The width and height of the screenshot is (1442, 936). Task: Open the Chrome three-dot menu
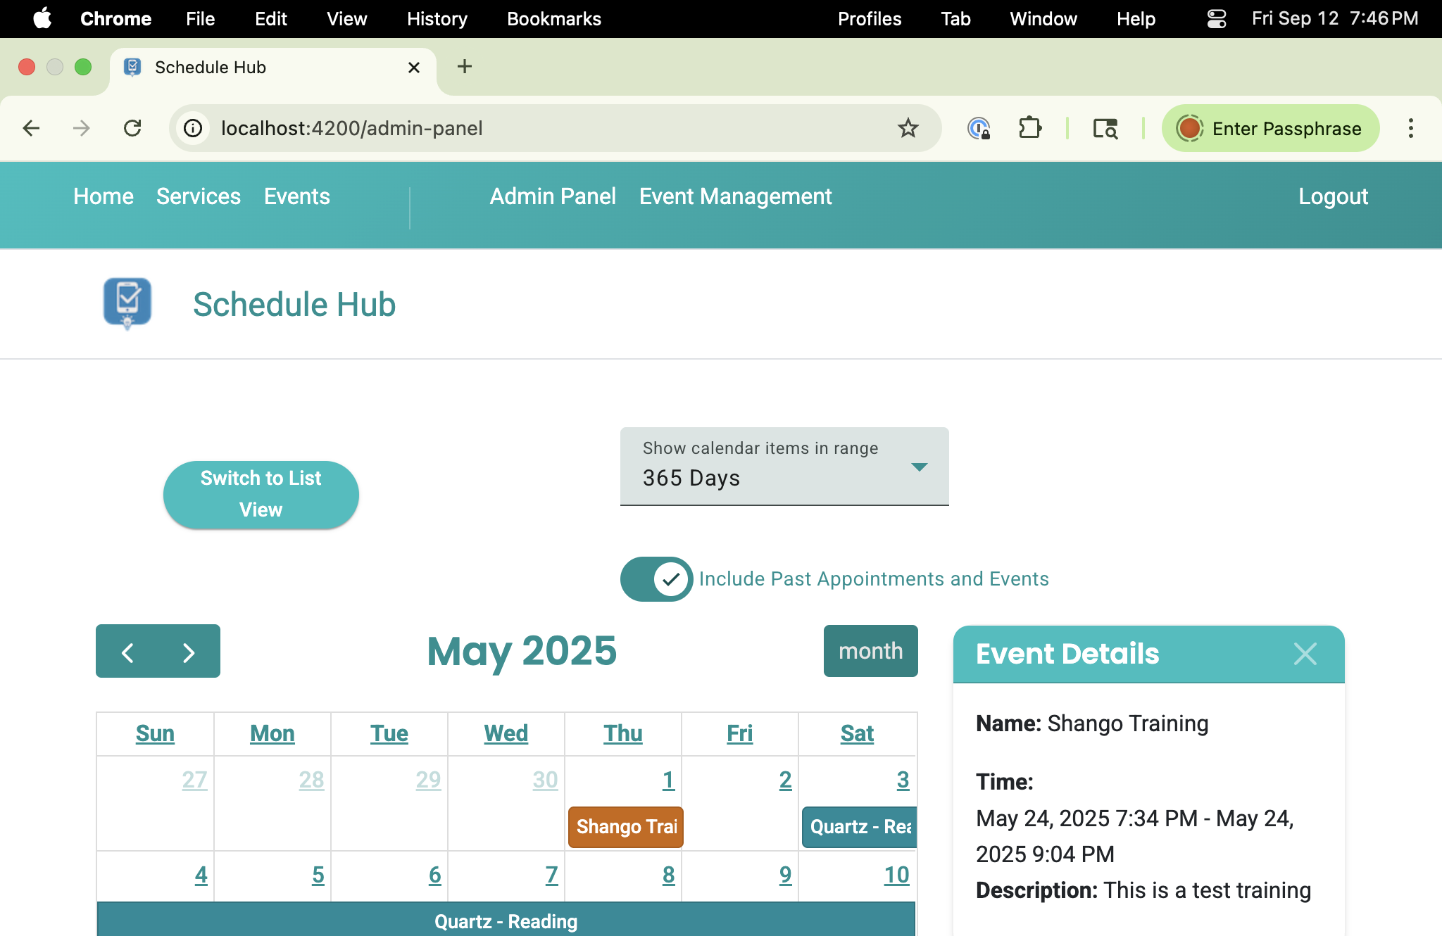point(1410,128)
